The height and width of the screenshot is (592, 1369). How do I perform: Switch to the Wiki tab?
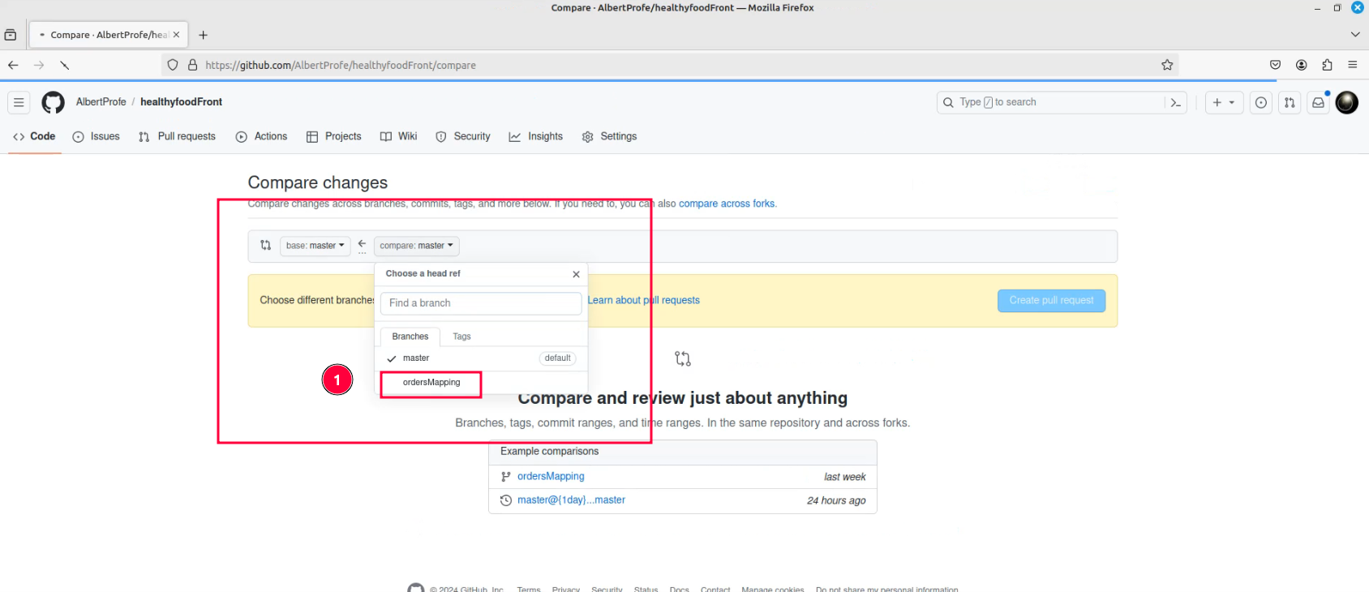pos(398,136)
